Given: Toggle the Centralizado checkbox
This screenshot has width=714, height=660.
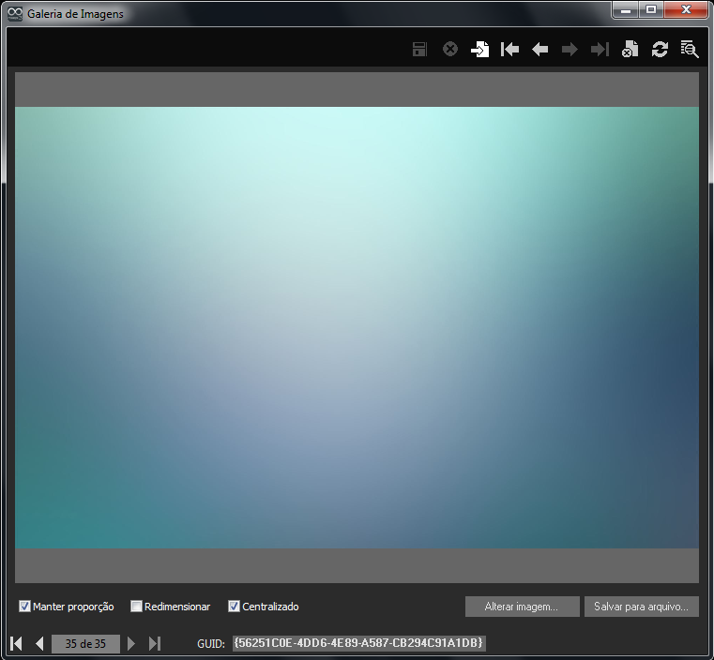Looking at the screenshot, I should [235, 607].
